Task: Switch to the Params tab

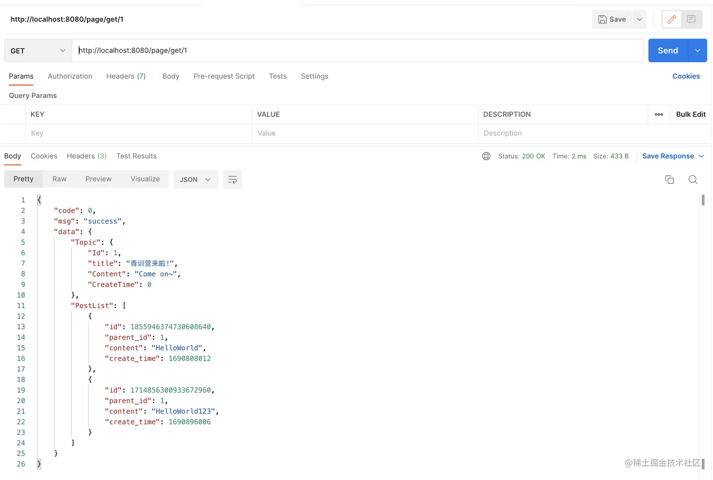Action: click(21, 76)
